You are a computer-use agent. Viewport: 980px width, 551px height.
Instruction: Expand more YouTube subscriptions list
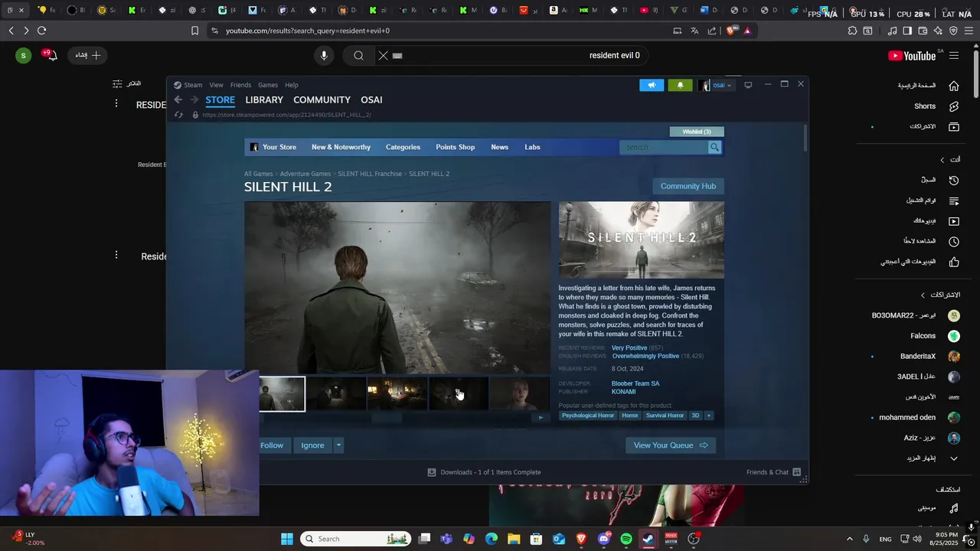pos(954,458)
